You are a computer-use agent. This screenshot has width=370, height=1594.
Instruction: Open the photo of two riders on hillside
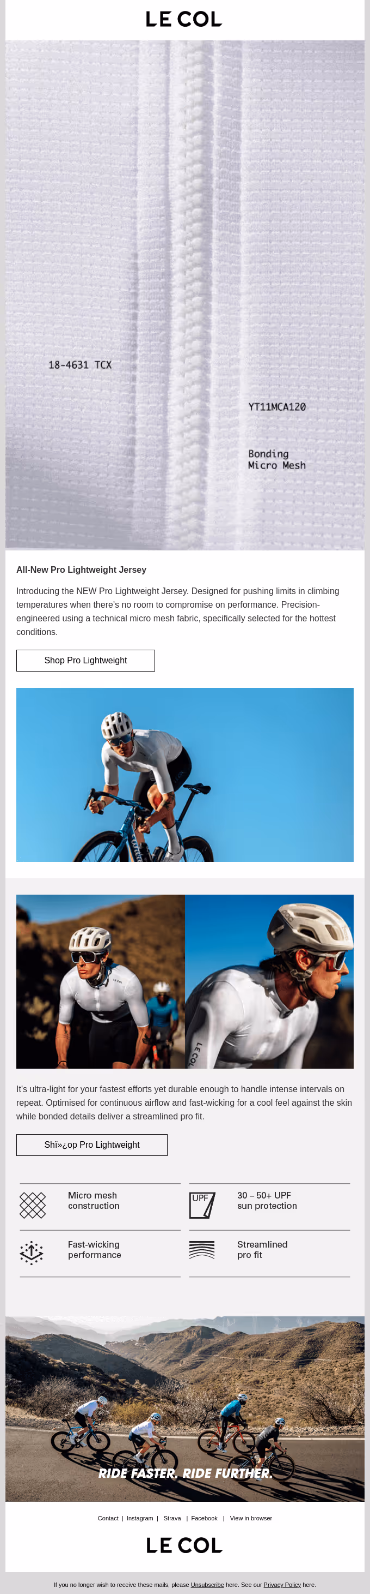point(101,981)
